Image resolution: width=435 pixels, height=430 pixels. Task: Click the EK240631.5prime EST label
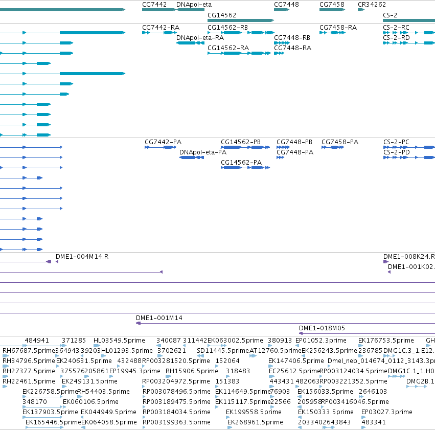coord(84,361)
